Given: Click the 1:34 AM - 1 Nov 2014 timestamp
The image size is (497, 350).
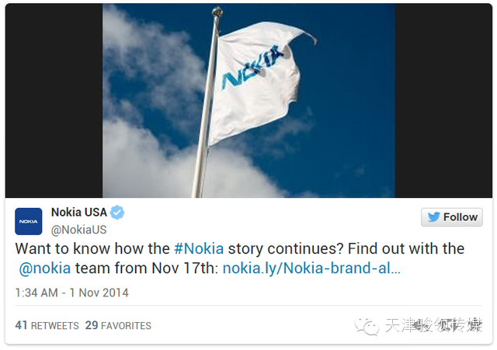Looking at the screenshot, I should tap(72, 293).
